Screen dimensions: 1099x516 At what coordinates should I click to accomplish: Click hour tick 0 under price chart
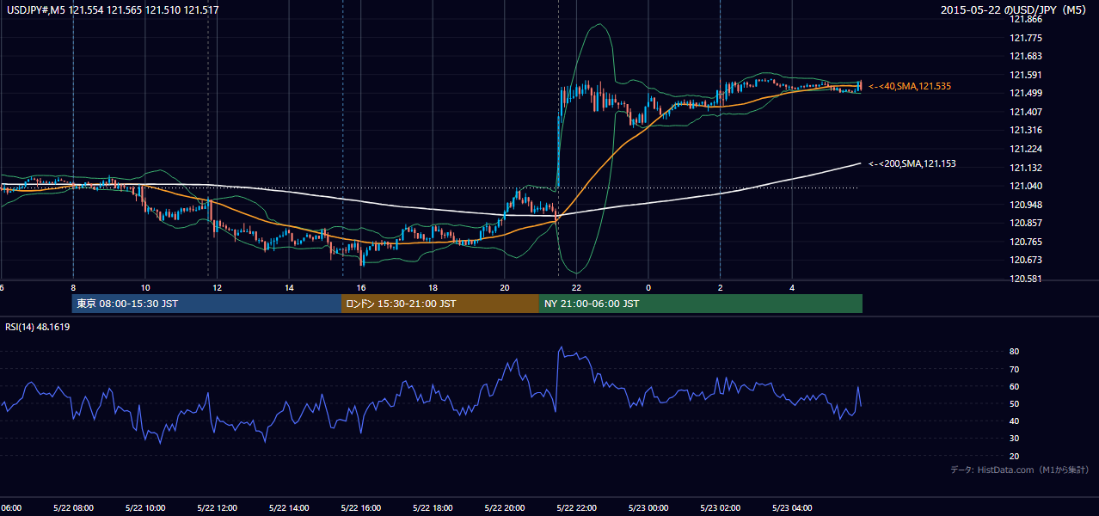point(648,288)
